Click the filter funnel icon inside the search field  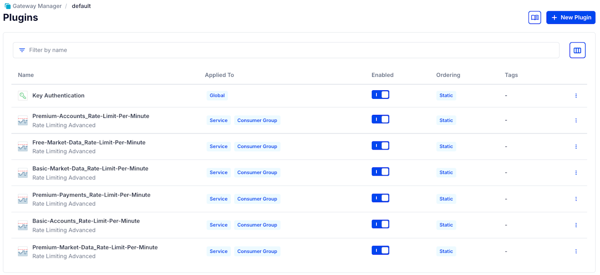22,50
